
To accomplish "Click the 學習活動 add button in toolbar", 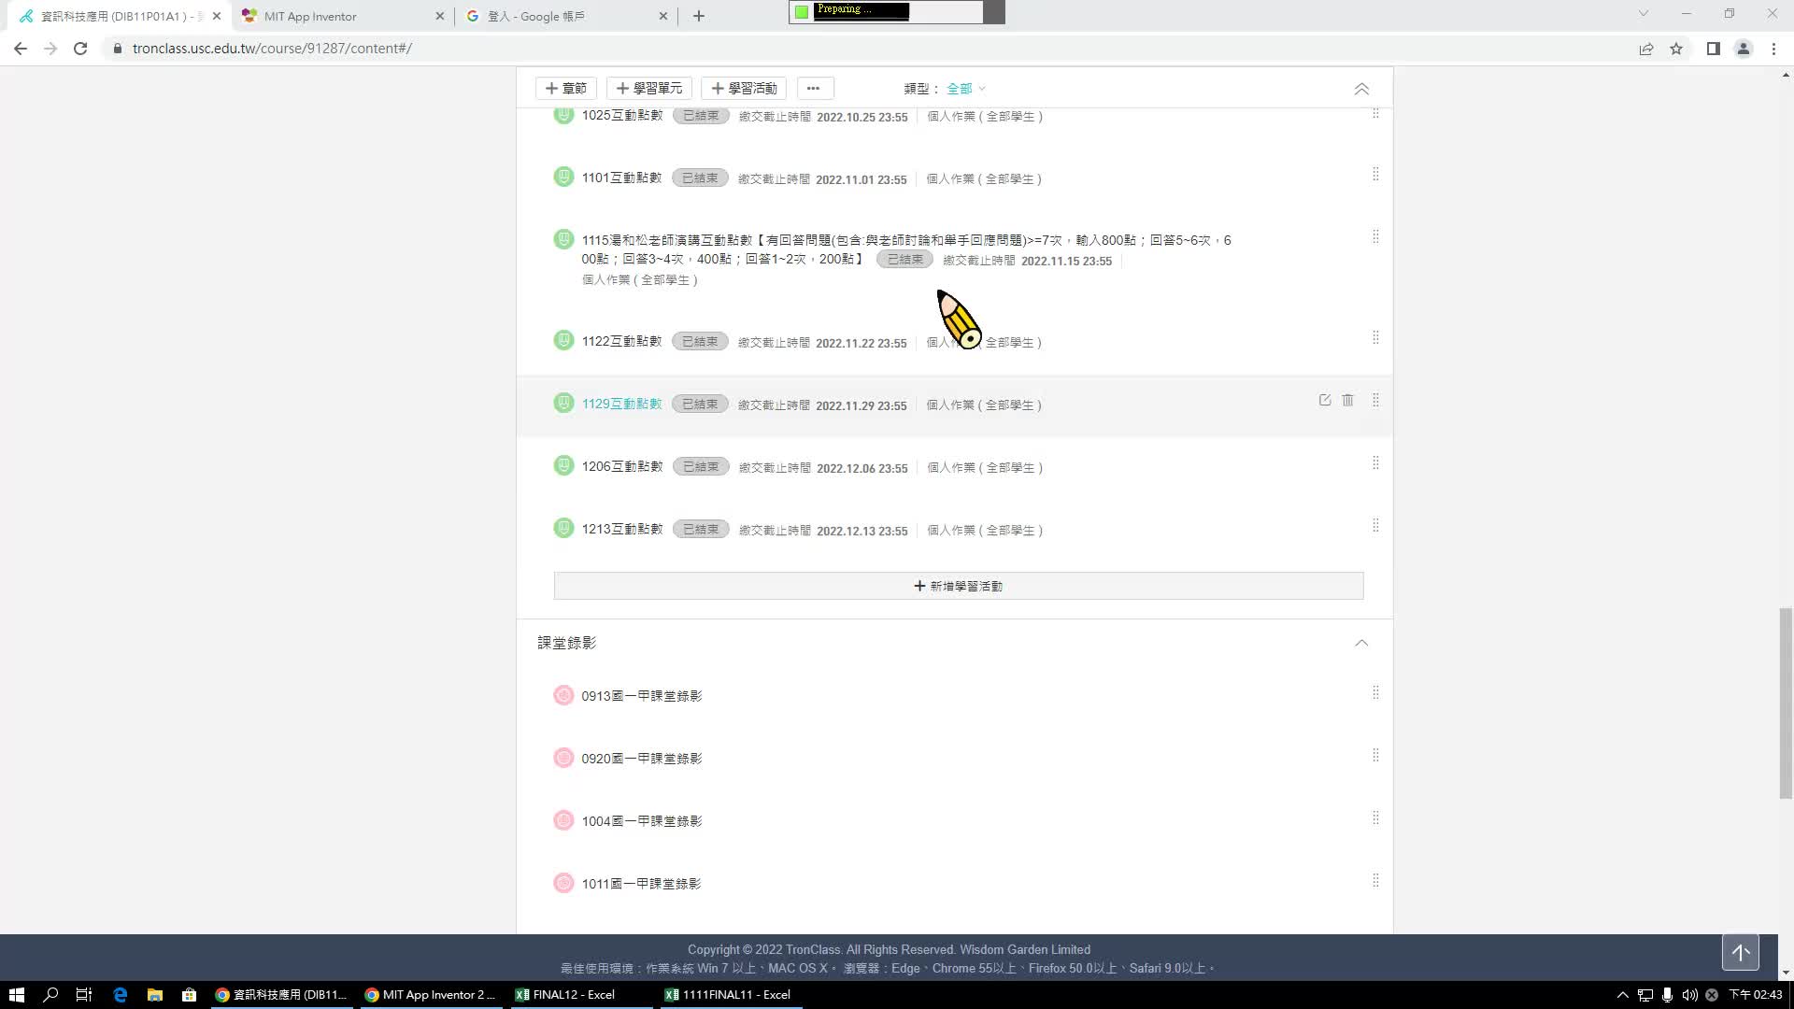I will tap(744, 88).
